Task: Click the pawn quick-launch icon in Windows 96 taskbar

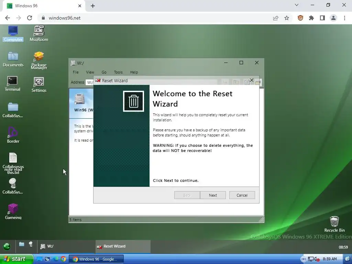Action: point(31,244)
